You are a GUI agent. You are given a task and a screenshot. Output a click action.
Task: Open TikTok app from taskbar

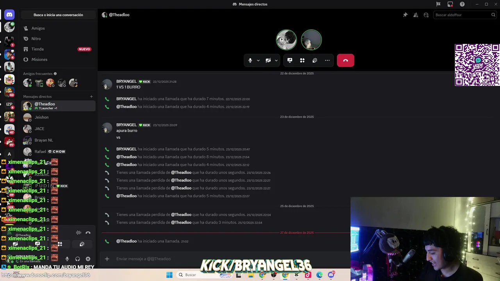click(x=308, y=275)
